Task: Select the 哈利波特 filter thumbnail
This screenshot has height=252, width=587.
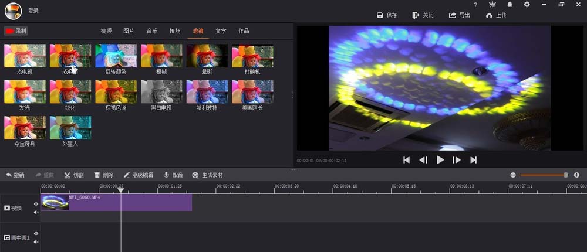Action: click(x=207, y=91)
